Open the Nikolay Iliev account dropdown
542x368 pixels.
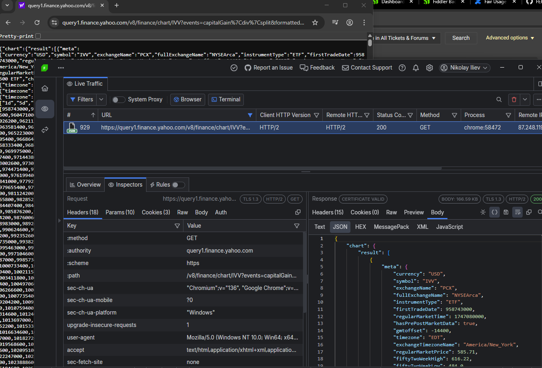point(464,68)
